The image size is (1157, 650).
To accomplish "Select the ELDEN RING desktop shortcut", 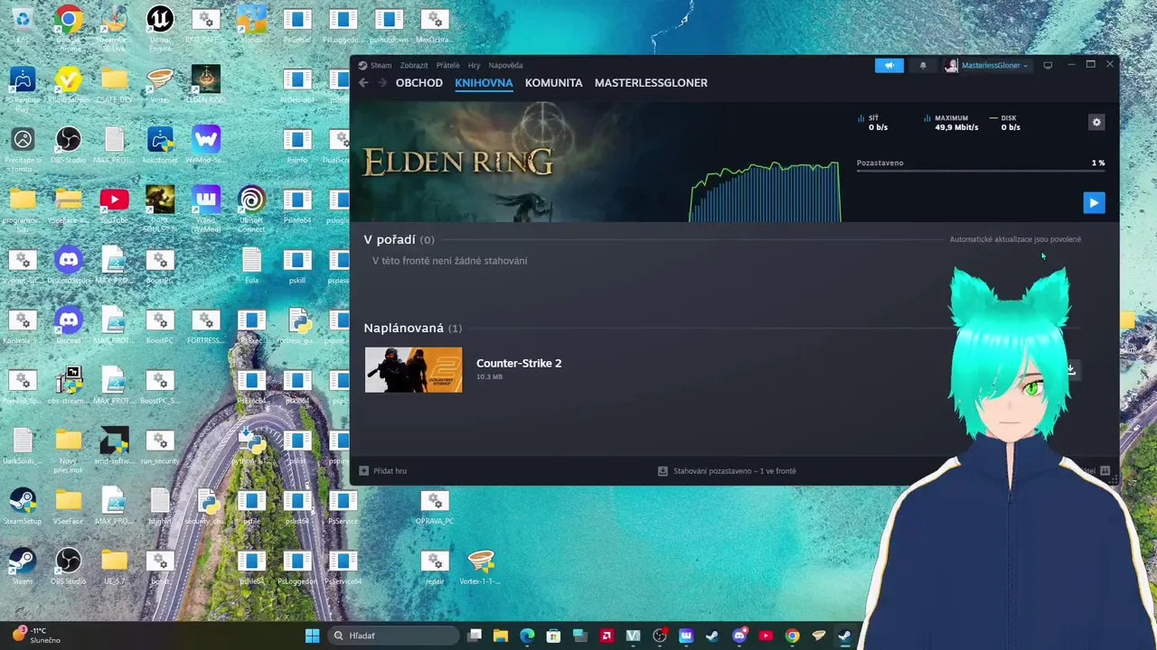I will (206, 84).
